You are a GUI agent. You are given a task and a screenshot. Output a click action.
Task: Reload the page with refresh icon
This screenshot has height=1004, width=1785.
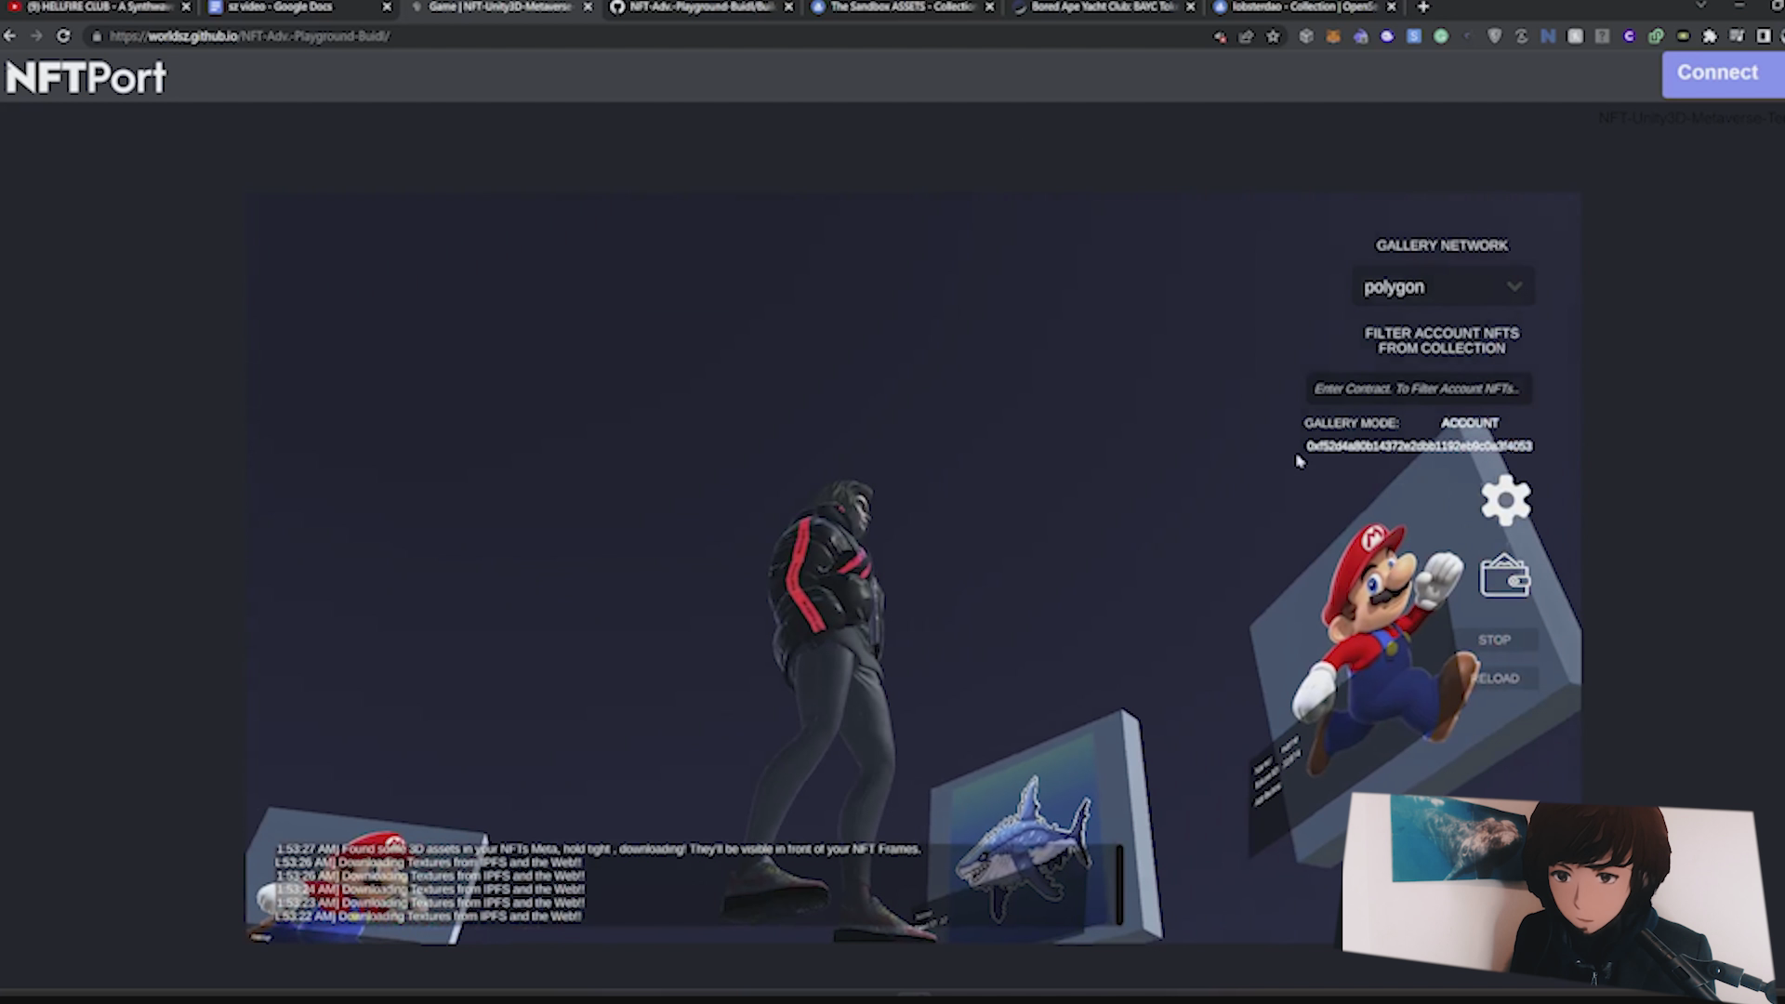[63, 36]
